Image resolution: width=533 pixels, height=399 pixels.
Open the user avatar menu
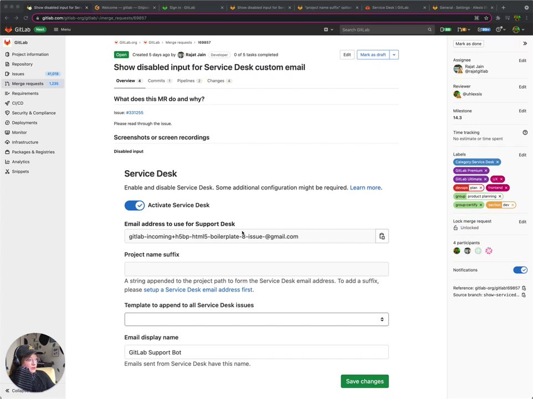517,29
